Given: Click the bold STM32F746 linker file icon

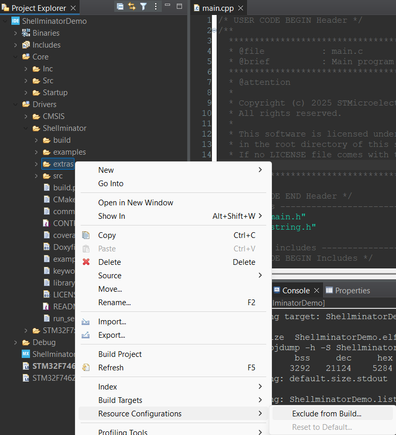Looking at the screenshot, I should [x=26, y=366].
